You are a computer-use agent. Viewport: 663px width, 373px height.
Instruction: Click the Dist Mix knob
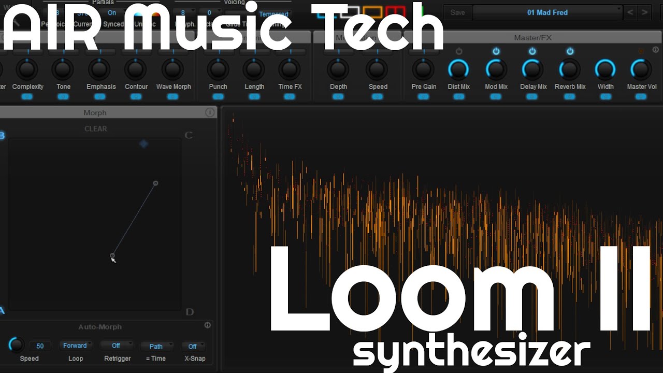[x=458, y=69]
